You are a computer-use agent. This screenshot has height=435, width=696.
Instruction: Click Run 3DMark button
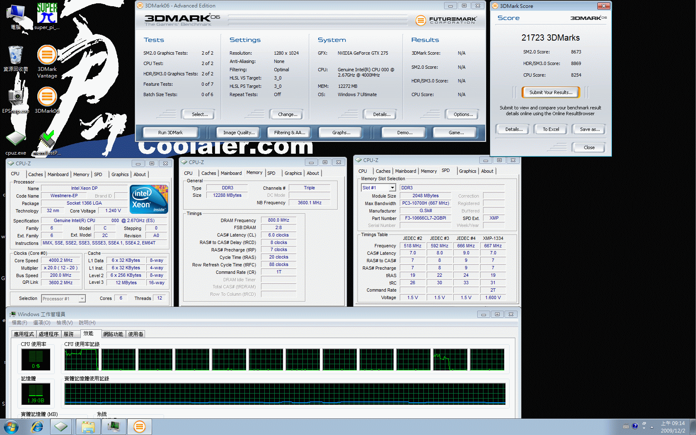(170, 133)
